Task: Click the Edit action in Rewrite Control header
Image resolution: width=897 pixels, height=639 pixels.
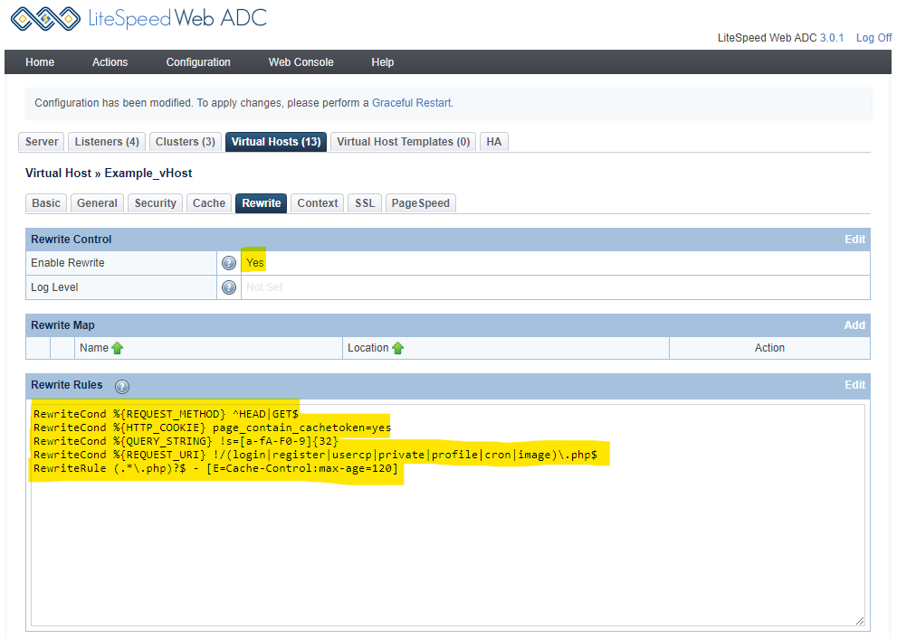Action: (x=854, y=239)
